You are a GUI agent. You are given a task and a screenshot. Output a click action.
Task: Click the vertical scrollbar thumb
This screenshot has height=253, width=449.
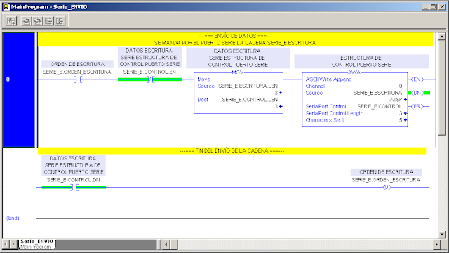pos(442,88)
